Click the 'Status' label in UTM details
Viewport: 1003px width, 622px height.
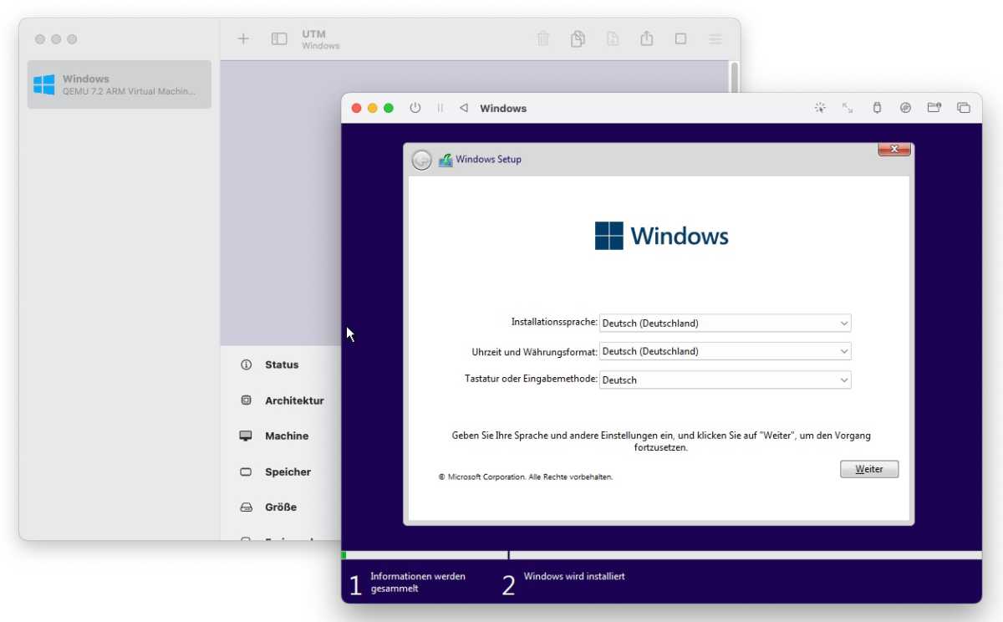tap(282, 365)
